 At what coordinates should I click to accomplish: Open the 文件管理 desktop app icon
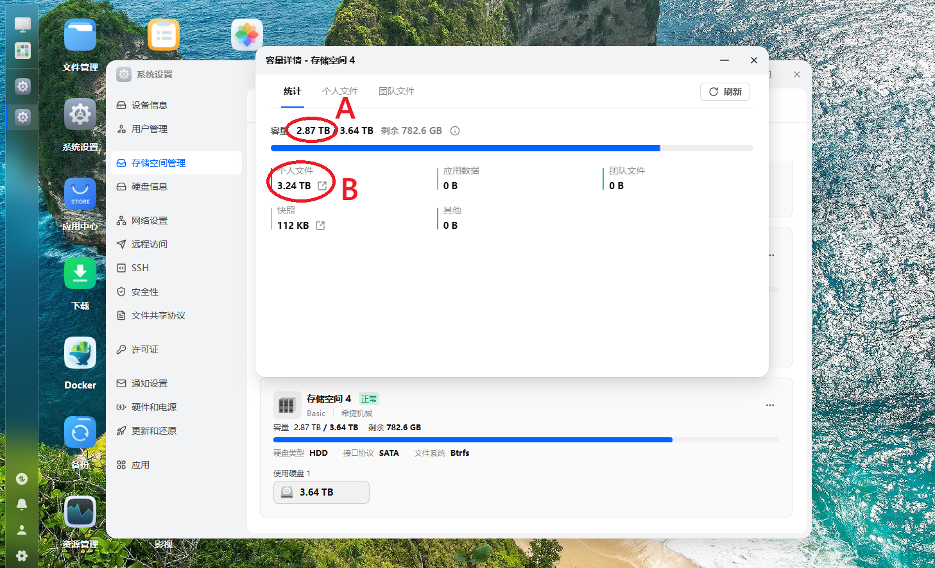pyautogui.click(x=80, y=35)
